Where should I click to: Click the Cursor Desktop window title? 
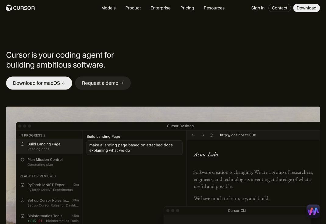(180, 126)
